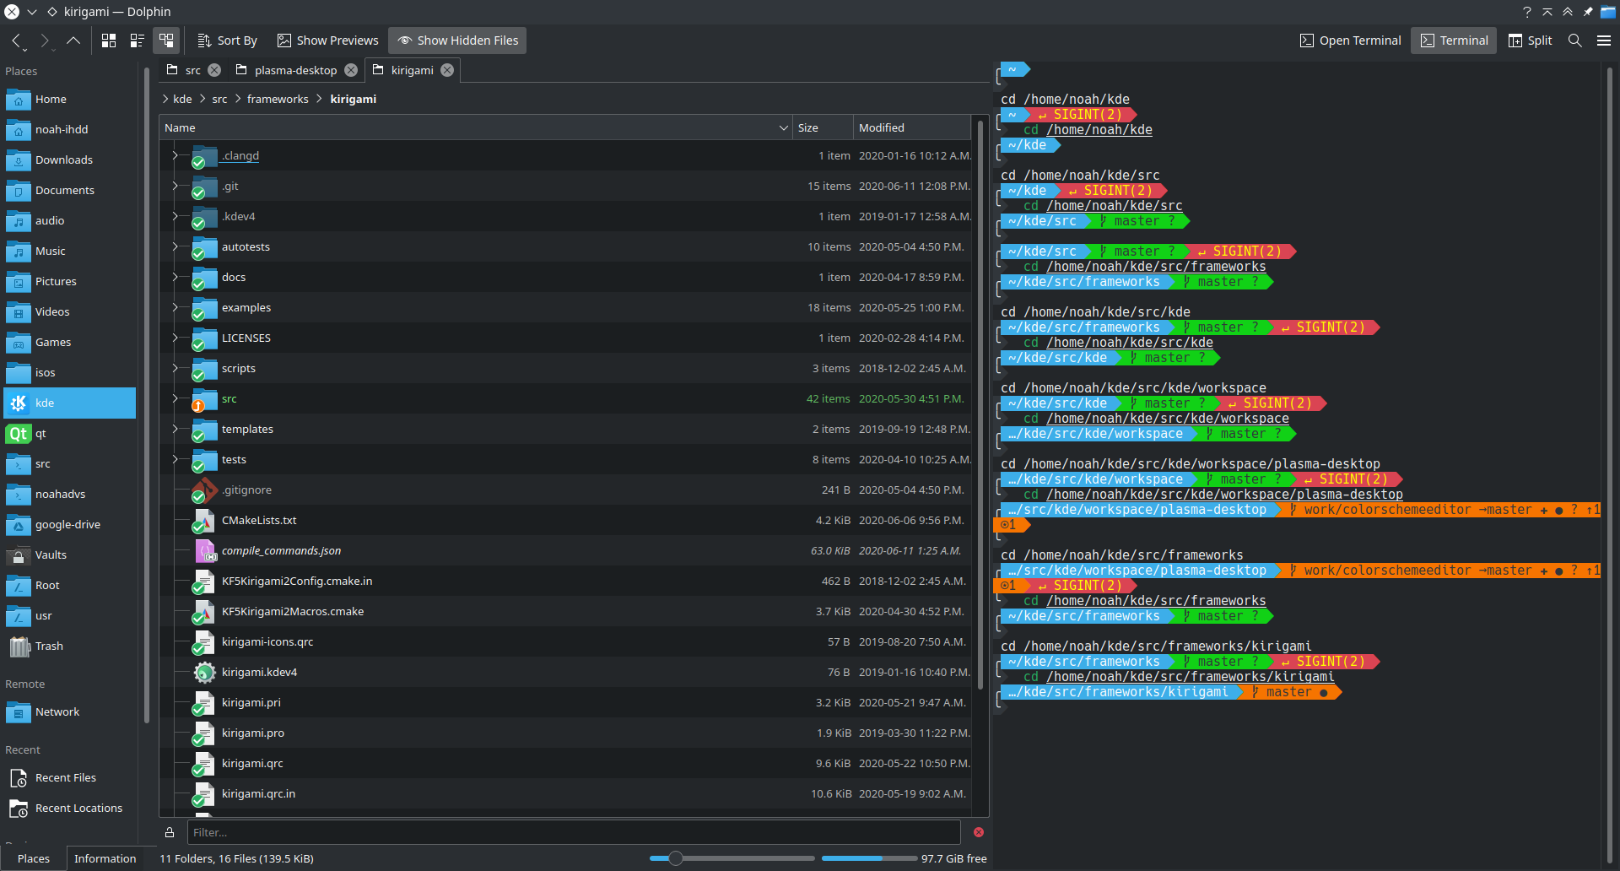1620x871 pixels.
Task: Open the kde place in sidebar
Action: click(69, 403)
